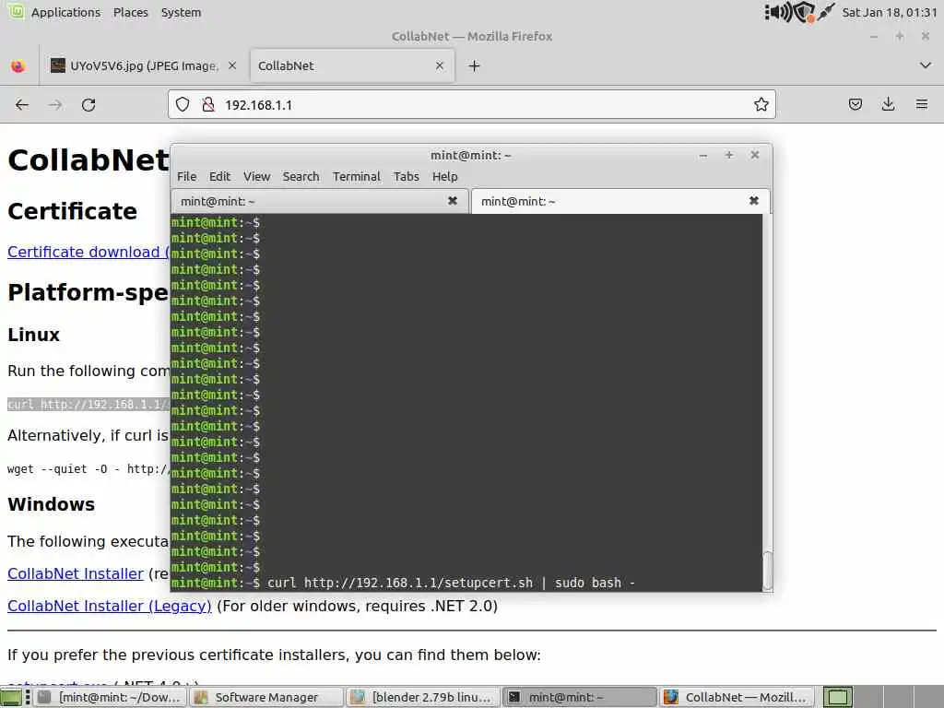Viewport: 944px width, 708px height.
Task: Go back with Firefox back arrow
Action: coord(22,105)
